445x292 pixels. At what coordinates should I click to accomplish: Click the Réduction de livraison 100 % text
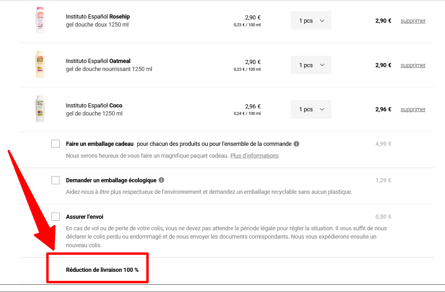(102, 270)
